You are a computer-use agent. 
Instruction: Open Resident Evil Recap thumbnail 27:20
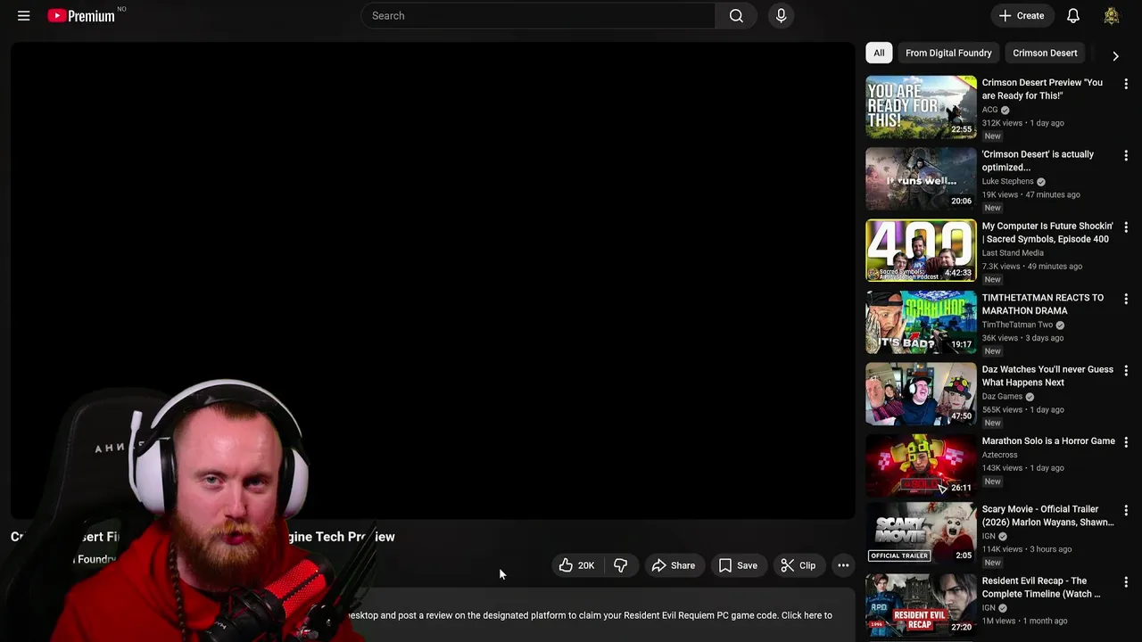[921, 605]
